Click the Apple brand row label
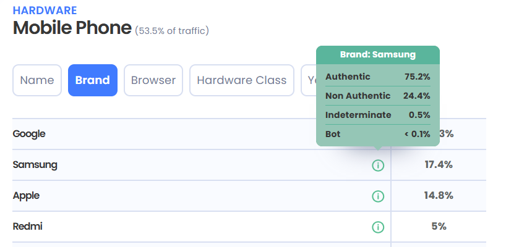Viewport: 506px width, 247px height. coord(26,196)
